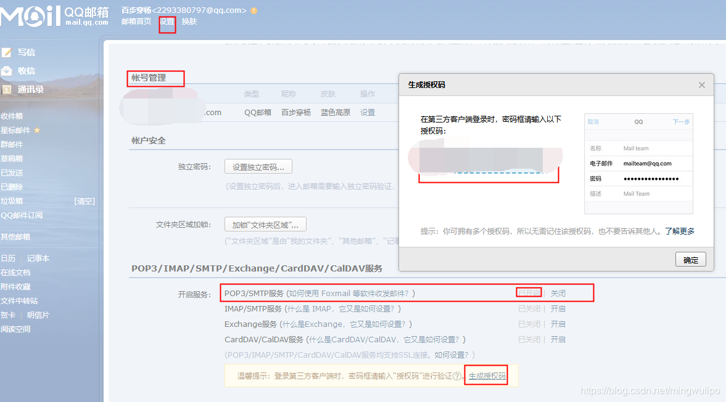
Task: Open the 星标邮件 folder
Action: click(15, 131)
